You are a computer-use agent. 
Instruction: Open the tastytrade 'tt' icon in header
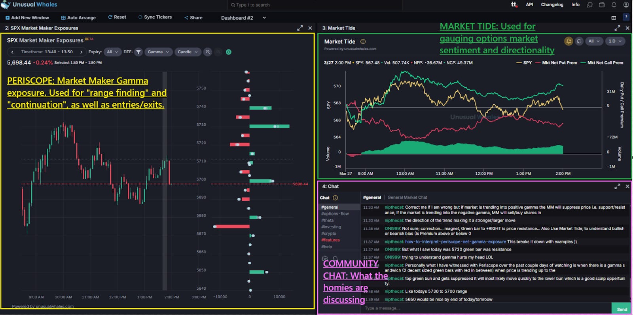click(514, 4)
